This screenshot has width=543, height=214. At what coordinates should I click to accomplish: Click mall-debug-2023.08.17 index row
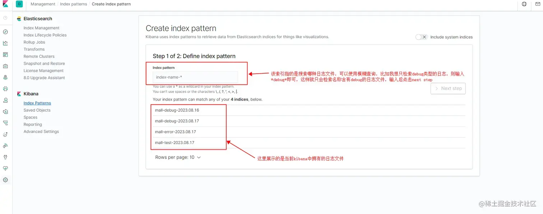pyautogui.click(x=309, y=121)
